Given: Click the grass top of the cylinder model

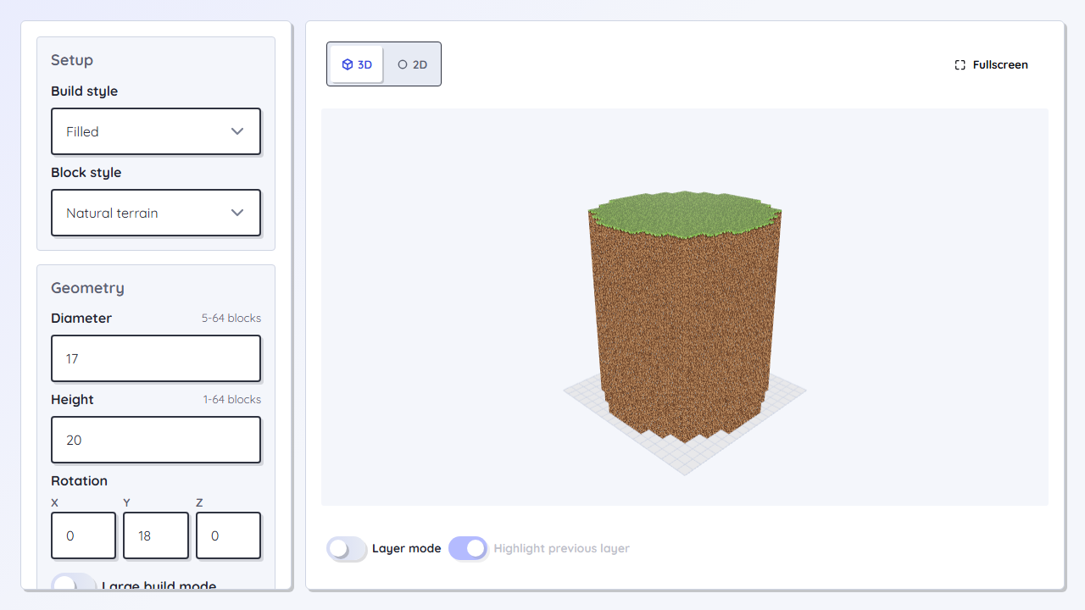Looking at the screenshot, I should pyautogui.click(x=685, y=213).
